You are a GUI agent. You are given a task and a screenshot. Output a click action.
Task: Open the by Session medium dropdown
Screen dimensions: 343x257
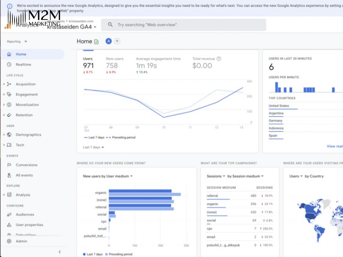pyautogui.click(x=245, y=176)
